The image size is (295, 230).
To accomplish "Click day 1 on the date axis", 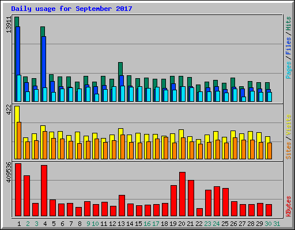I will [x=19, y=224].
